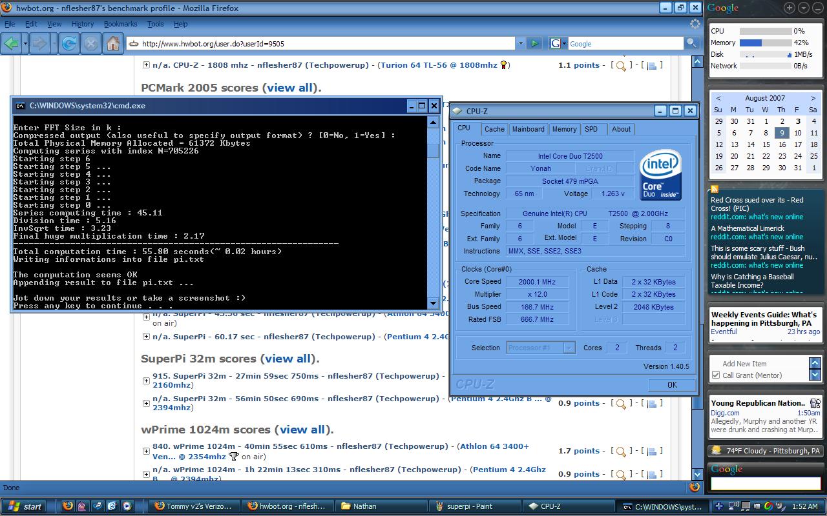Go to next month in the sidebar calendar

(x=813, y=99)
